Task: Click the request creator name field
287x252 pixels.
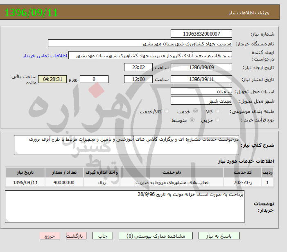Action: click(x=150, y=55)
